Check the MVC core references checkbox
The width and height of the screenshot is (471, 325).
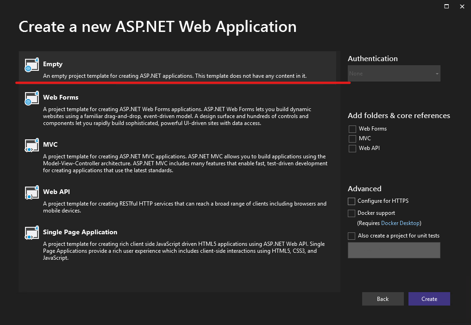click(352, 138)
